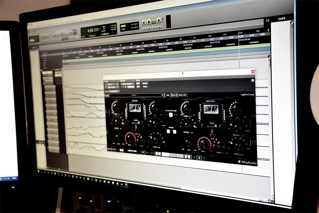Click the 4:00 marker in the timeline ruler

tap(241, 36)
